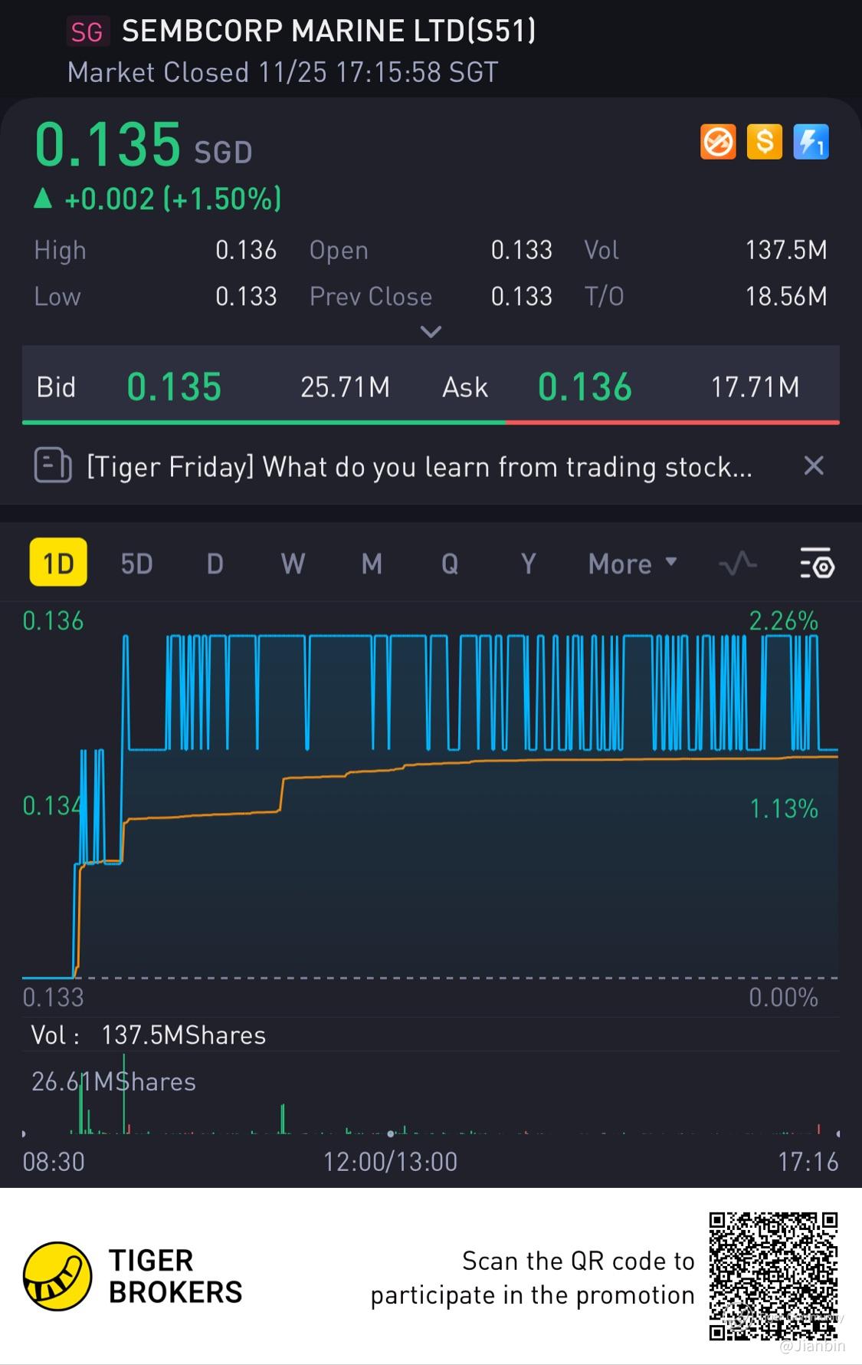Screen dimensions: 862x1365
Task: Switch to the W weekly chart tab
Action: pos(293,564)
